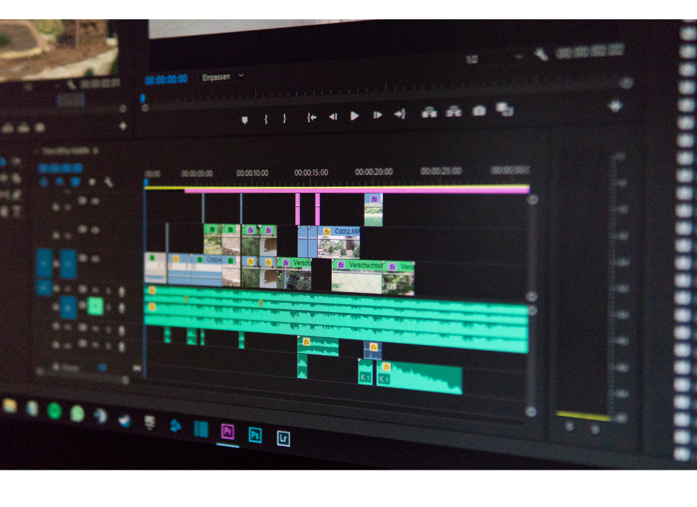Click the blue program monitor timecode field
Viewport: 697px width, 507px height.
(166, 79)
